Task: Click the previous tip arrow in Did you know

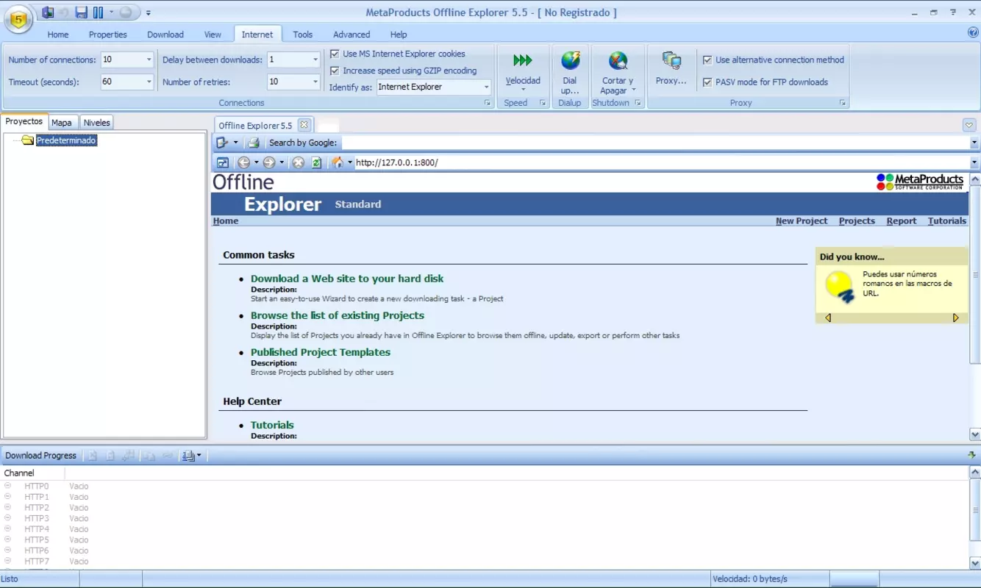Action: tap(828, 318)
